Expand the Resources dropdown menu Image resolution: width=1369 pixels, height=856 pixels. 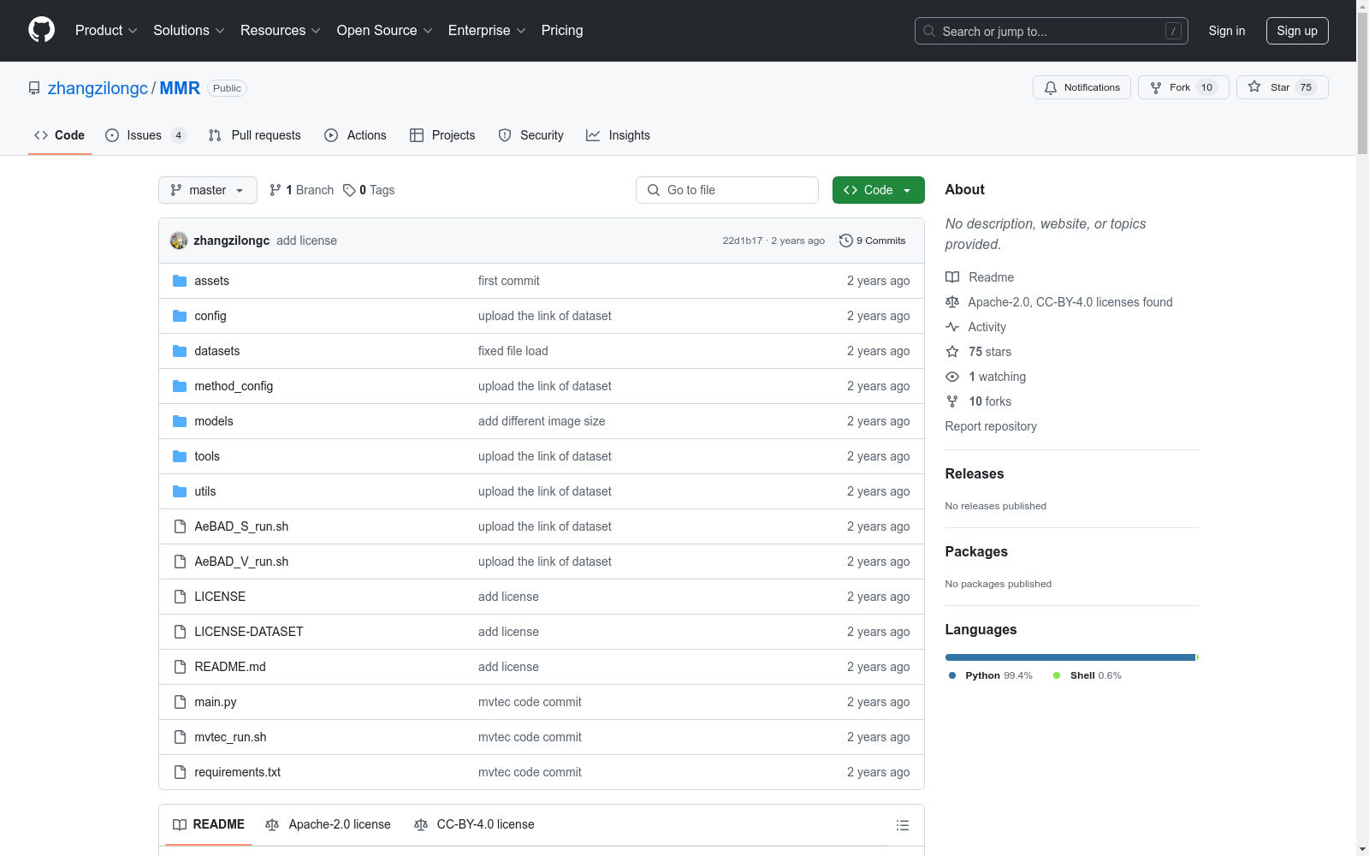click(x=281, y=30)
